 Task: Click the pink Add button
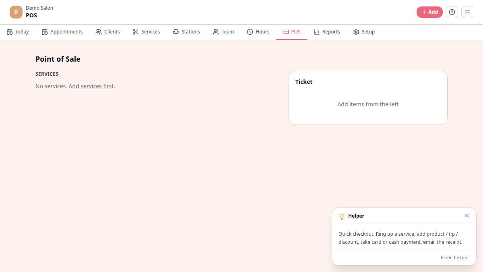point(429,12)
